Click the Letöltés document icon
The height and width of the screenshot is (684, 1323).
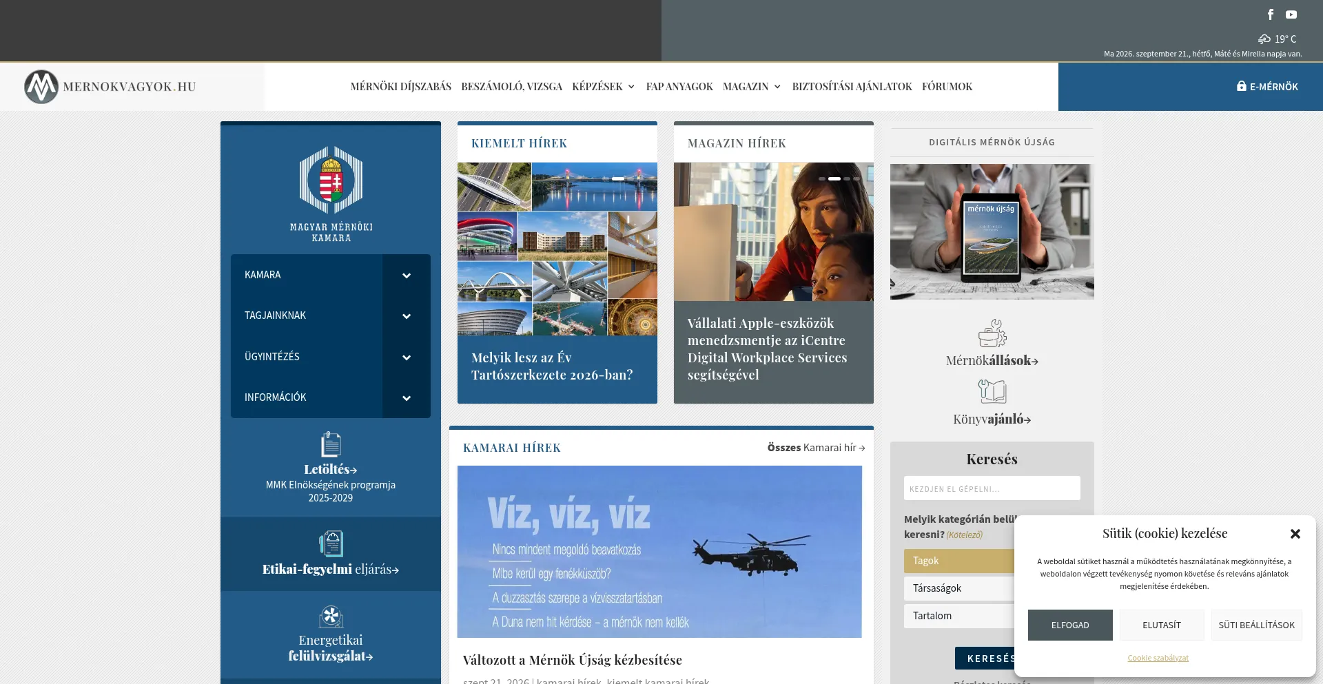click(x=331, y=444)
